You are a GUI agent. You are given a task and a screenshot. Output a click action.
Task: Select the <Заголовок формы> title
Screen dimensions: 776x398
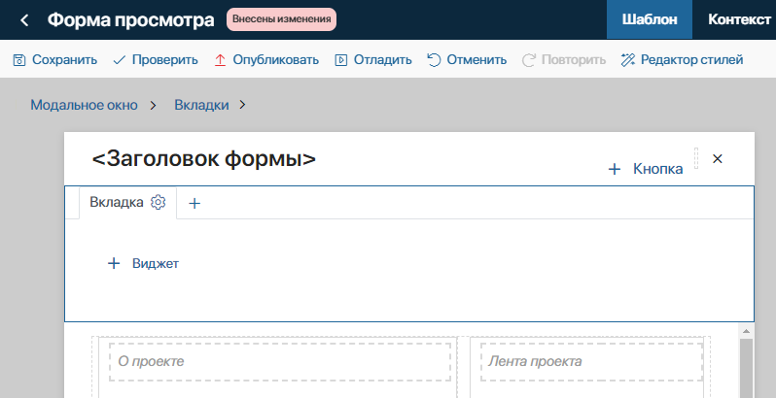click(204, 159)
